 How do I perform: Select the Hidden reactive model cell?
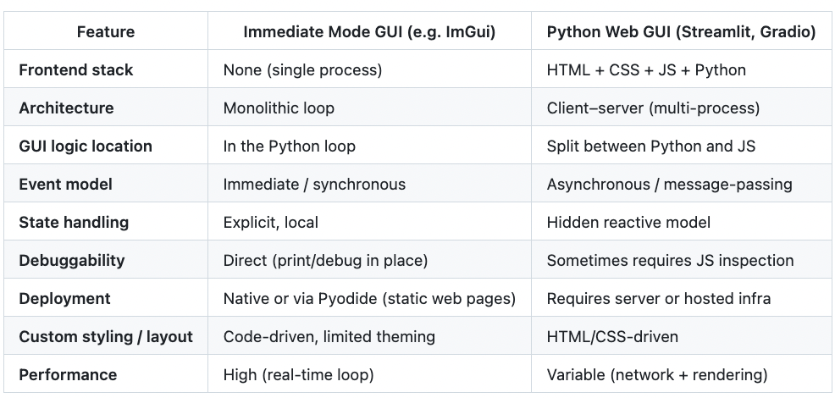[x=629, y=222]
